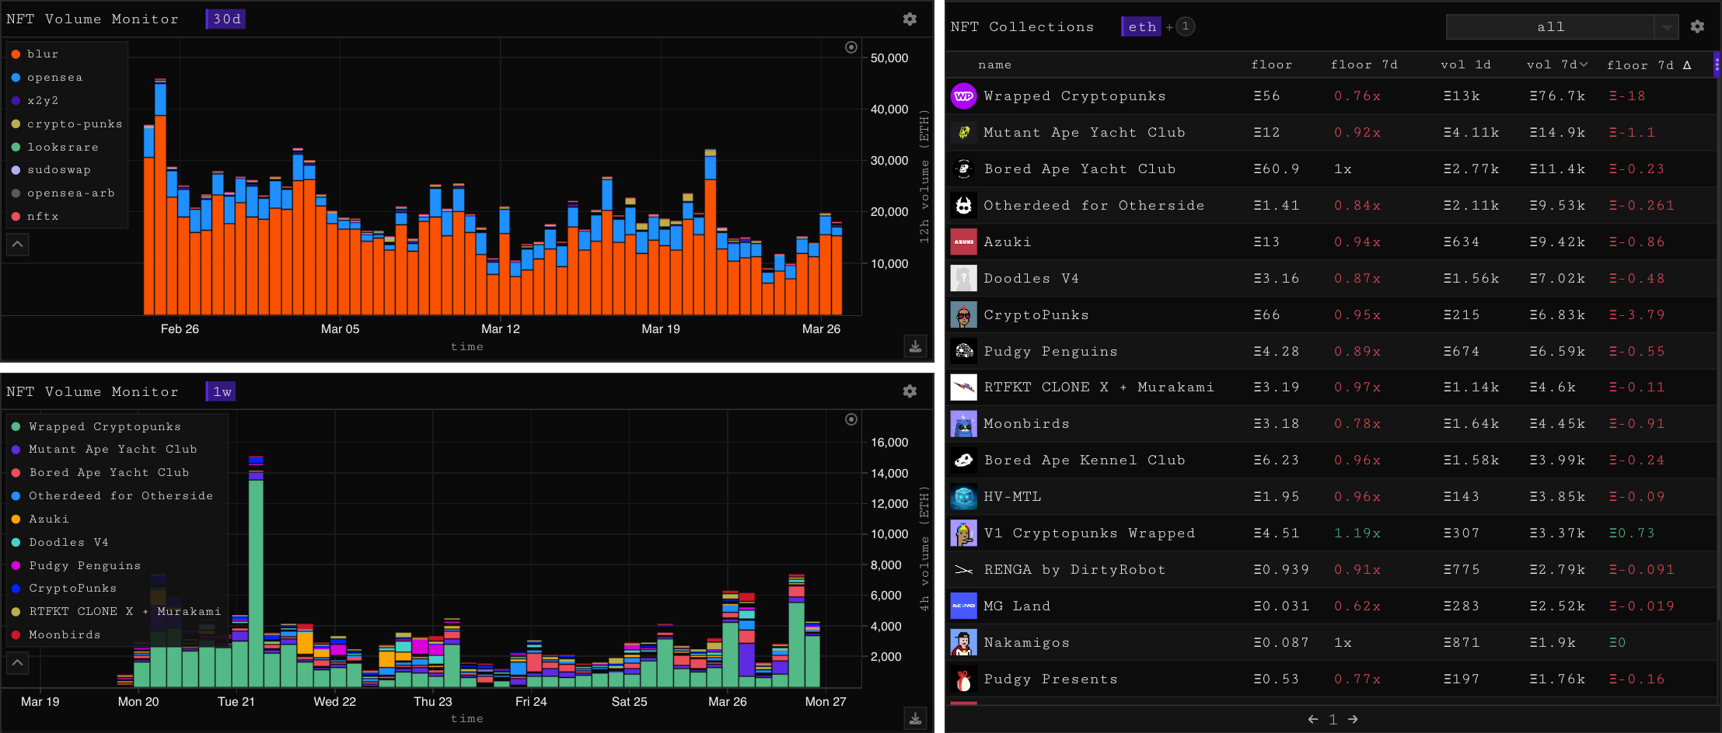
Task: Open NFT Collections settings gear
Action: pyautogui.click(x=1697, y=26)
